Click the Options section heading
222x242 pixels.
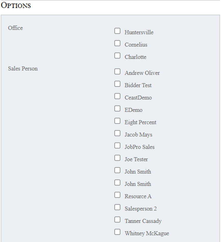point(16,6)
